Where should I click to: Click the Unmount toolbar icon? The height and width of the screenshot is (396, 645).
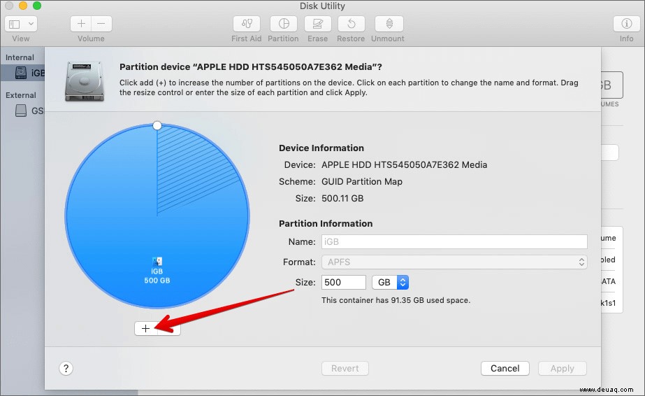coord(389,24)
